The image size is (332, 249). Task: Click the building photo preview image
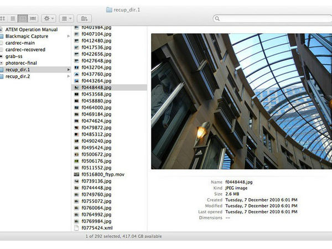tap(241, 101)
